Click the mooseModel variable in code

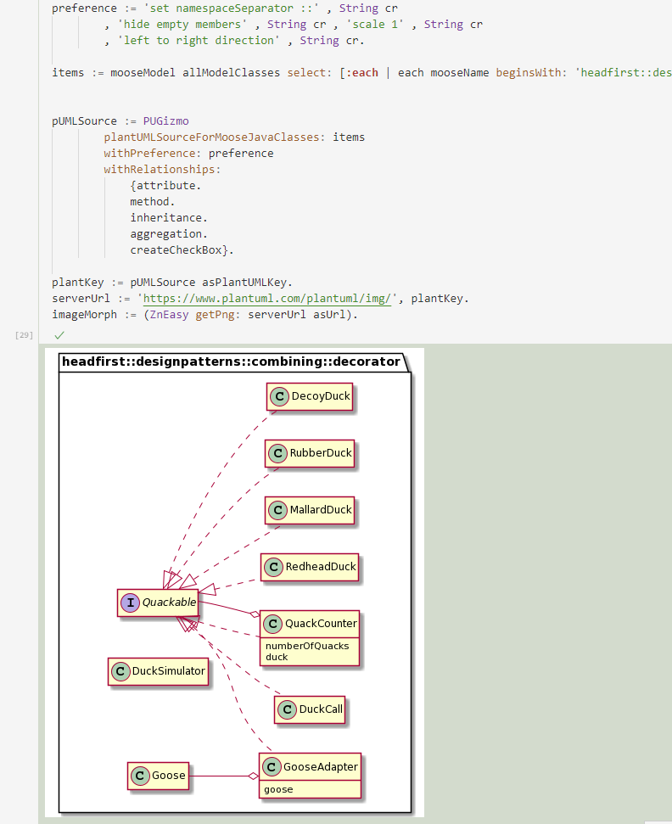point(143,72)
